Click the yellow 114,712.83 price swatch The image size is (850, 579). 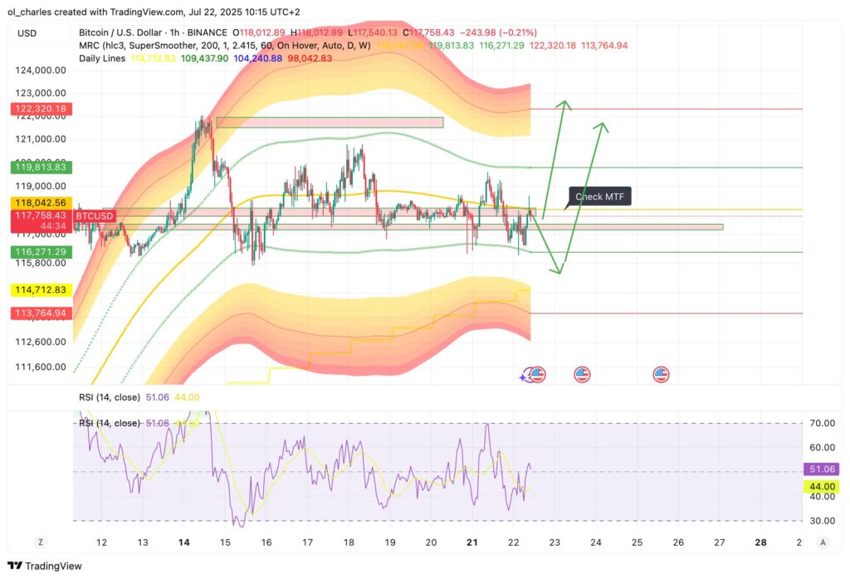click(x=39, y=289)
